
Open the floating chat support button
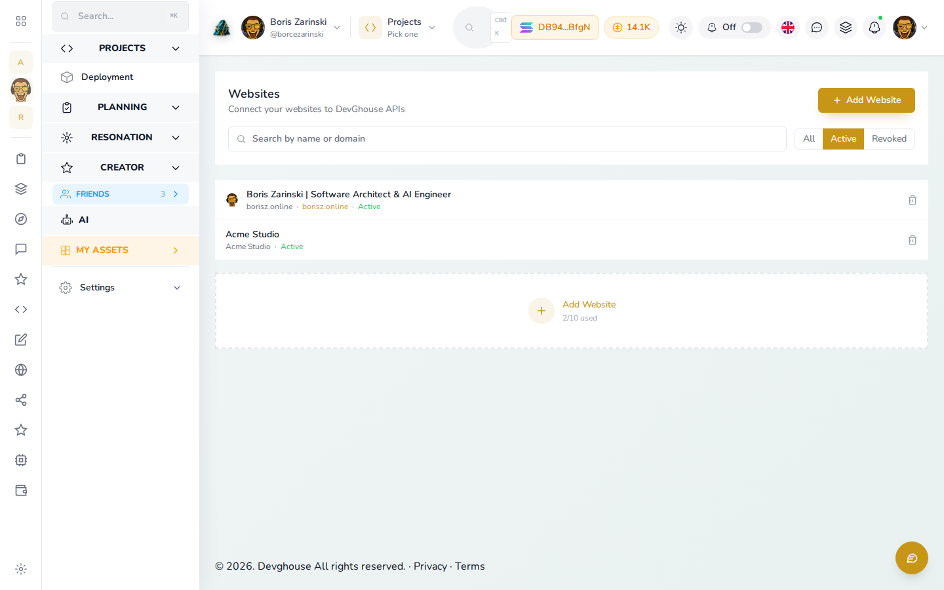click(x=912, y=558)
